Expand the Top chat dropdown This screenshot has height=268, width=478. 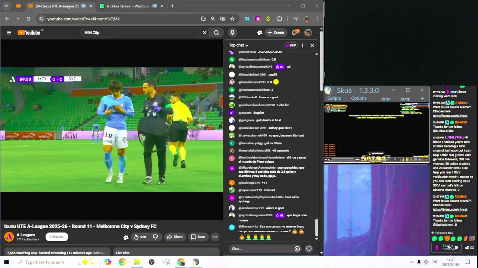click(x=239, y=45)
